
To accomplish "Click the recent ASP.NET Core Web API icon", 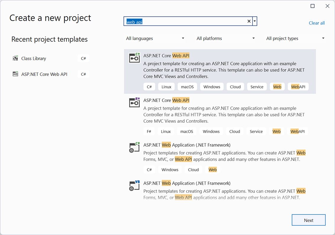I will [x=15, y=74].
